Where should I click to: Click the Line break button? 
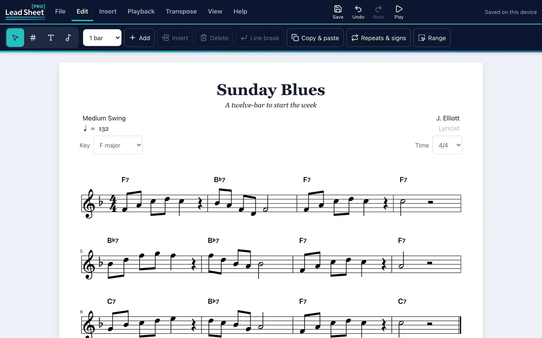(x=260, y=38)
